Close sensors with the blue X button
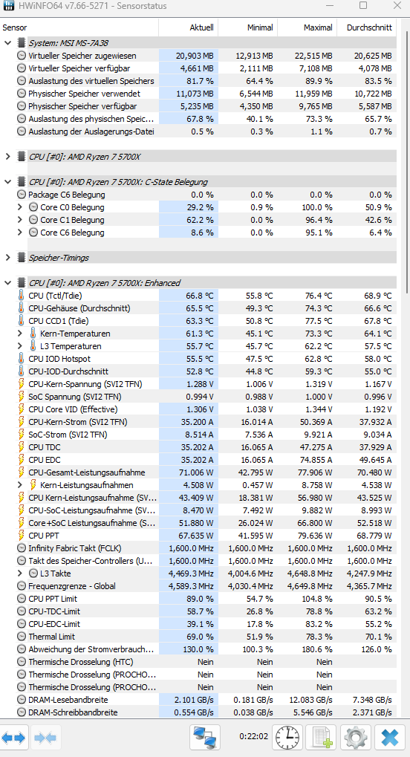This screenshot has height=757, width=410. tap(390, 737)
